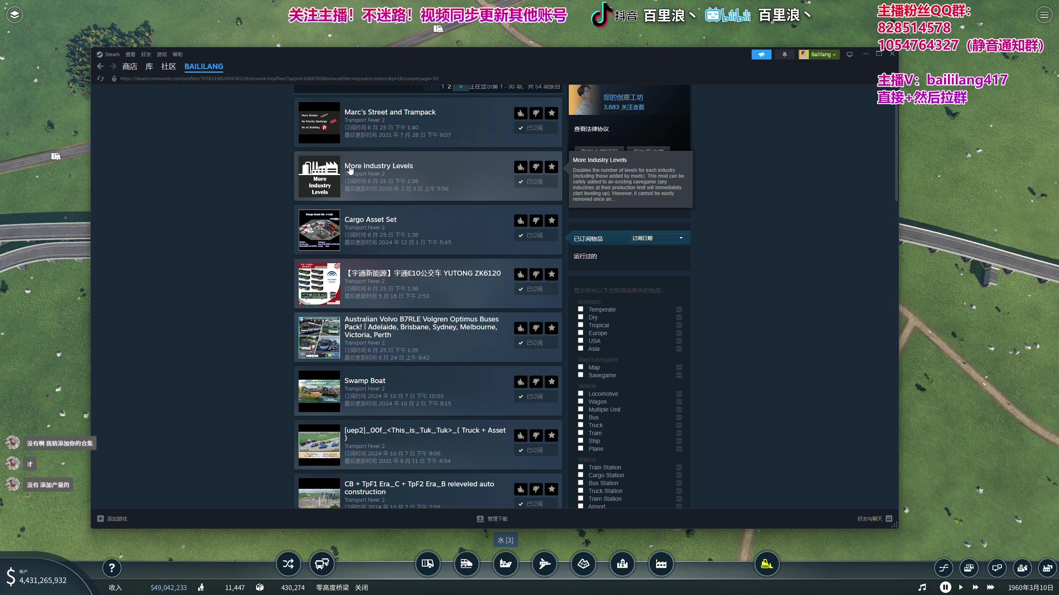Thumbs up Swamp Boat item
This screenshot has height=595, width=1059.
tap(521, 381)
